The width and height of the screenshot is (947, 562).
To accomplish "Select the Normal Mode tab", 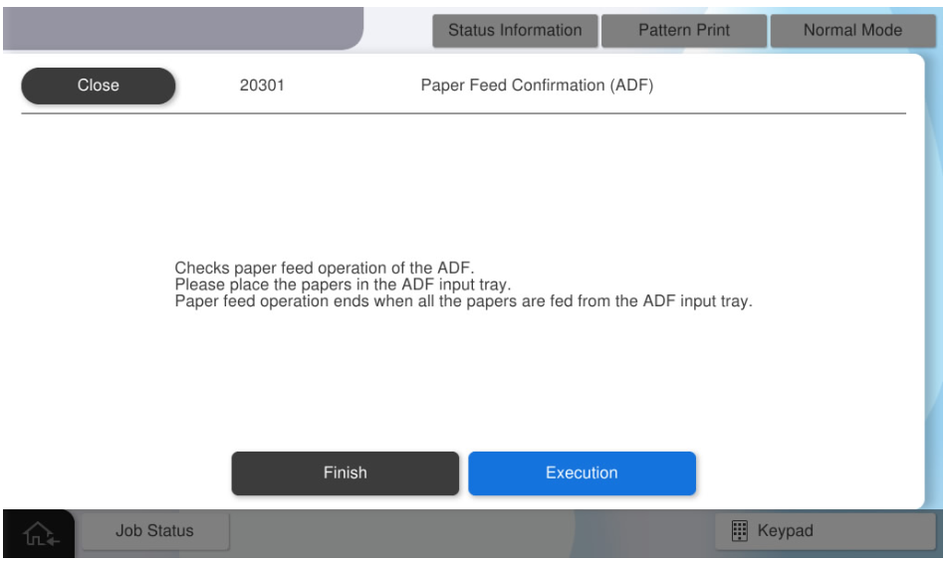I will [x=852, y=30].
